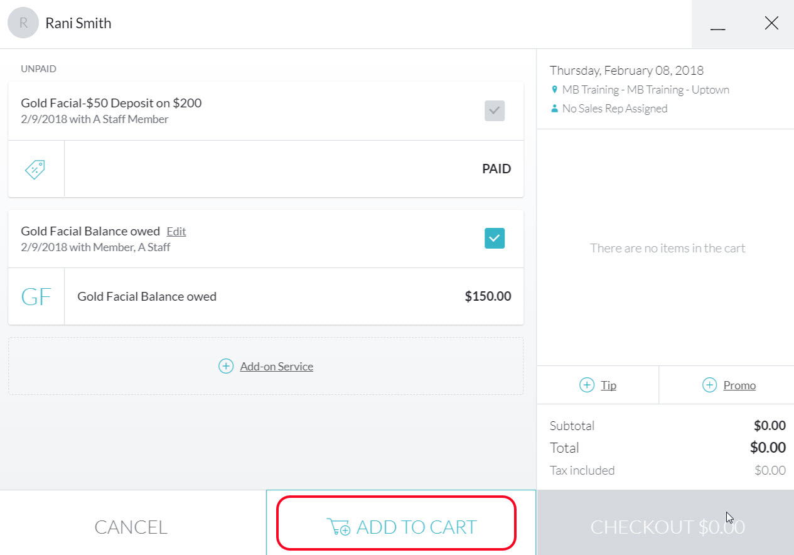Click the grayed checkbox on the $50 Deposit item
794x555 pixels.
(x=494, y=110)
